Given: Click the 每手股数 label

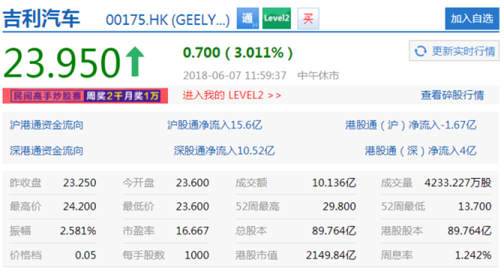Looking at the screenshot, I should (143, 255).
